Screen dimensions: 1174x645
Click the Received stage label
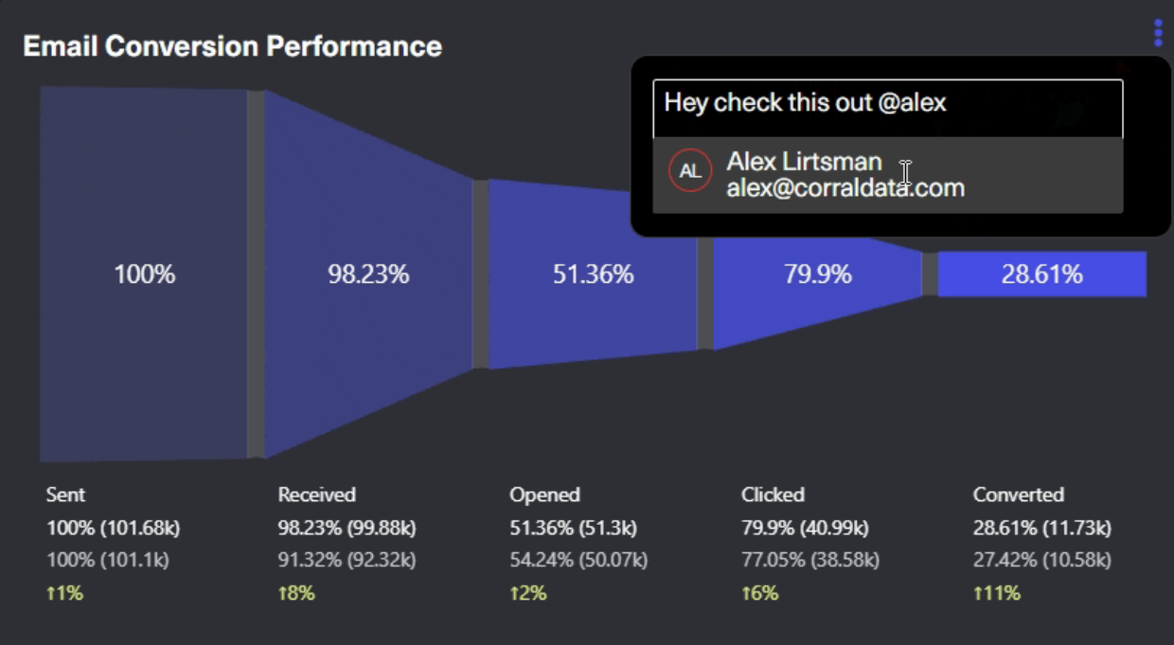[316, 495]
